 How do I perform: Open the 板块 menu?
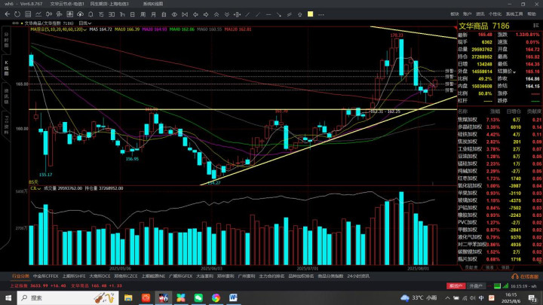455,14
